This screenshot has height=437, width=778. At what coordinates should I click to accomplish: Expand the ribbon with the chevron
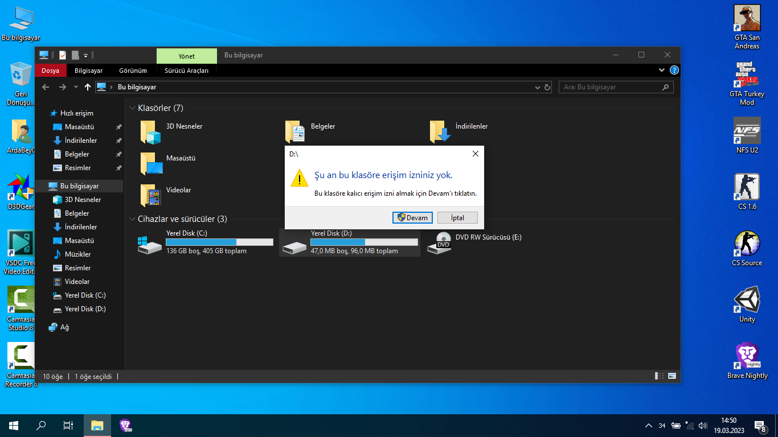662,70
